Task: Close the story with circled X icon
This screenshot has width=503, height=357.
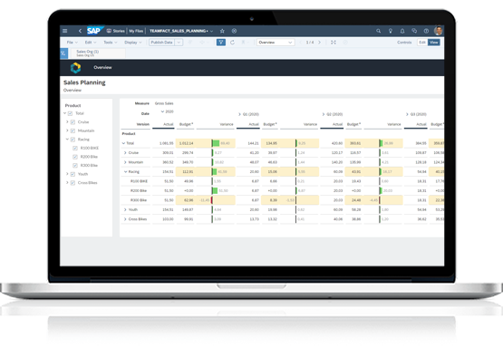Action: click(x=234, y=31)
